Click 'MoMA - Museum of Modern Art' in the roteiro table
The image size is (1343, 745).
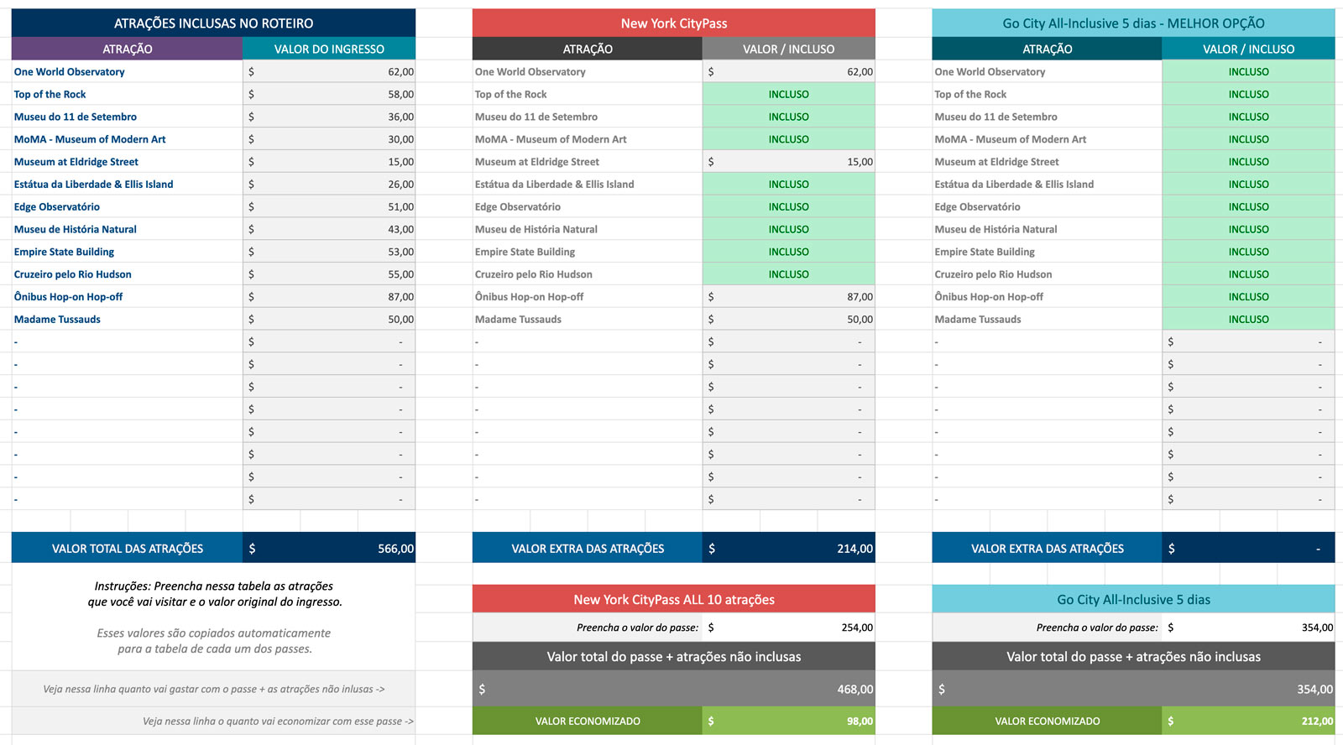pos(90,139)
